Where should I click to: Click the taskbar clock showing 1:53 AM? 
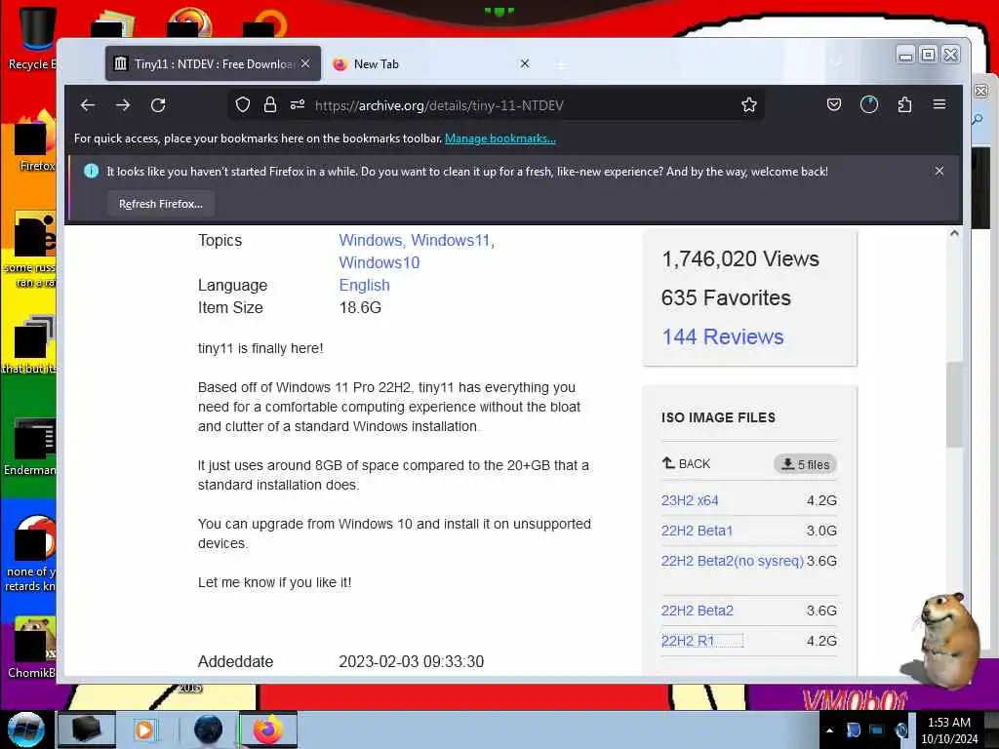click(x=949, y=729)
